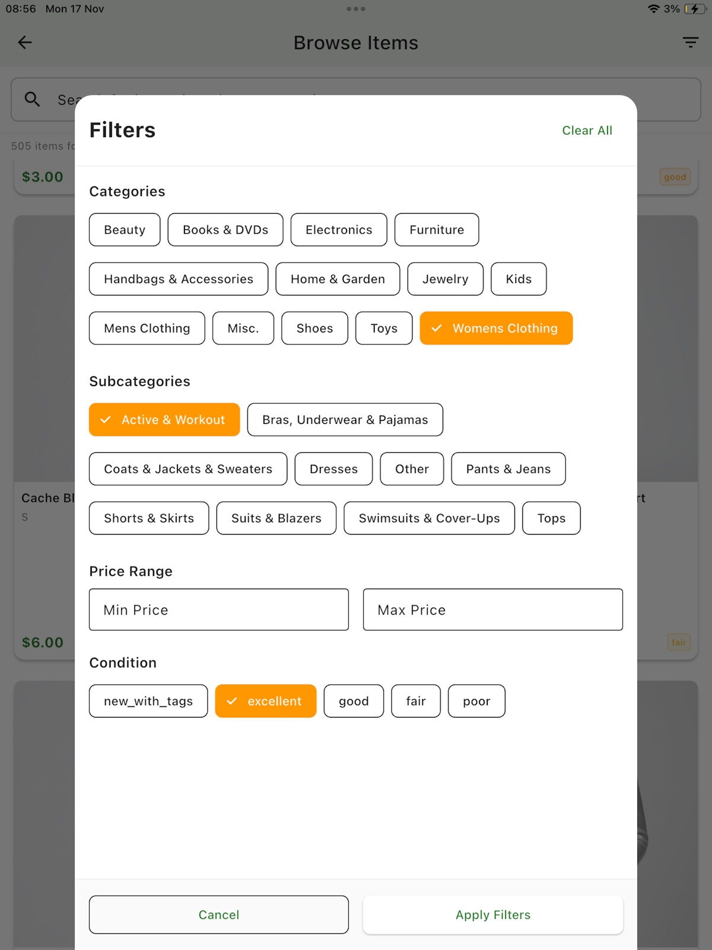Tap the Cancel button
The image size is (712, 950).
219,915
